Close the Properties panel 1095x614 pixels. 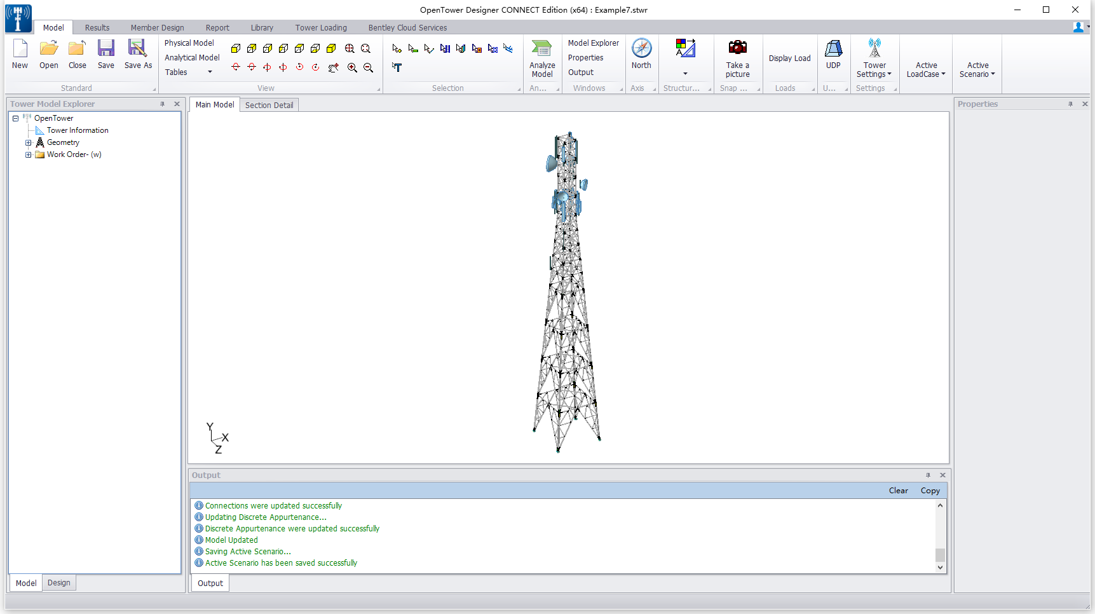tap(1085, 104)
